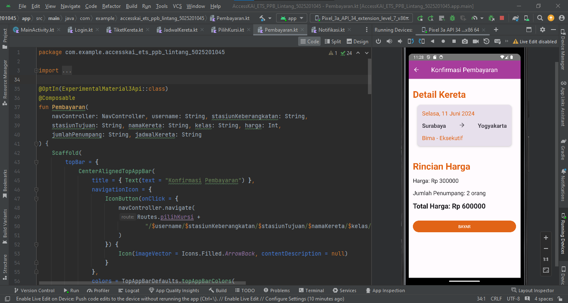568x303 pixels.
Task: Open dropdown arrow beside the build hammer
Action: pyautogui.click(x=270, y=18)
